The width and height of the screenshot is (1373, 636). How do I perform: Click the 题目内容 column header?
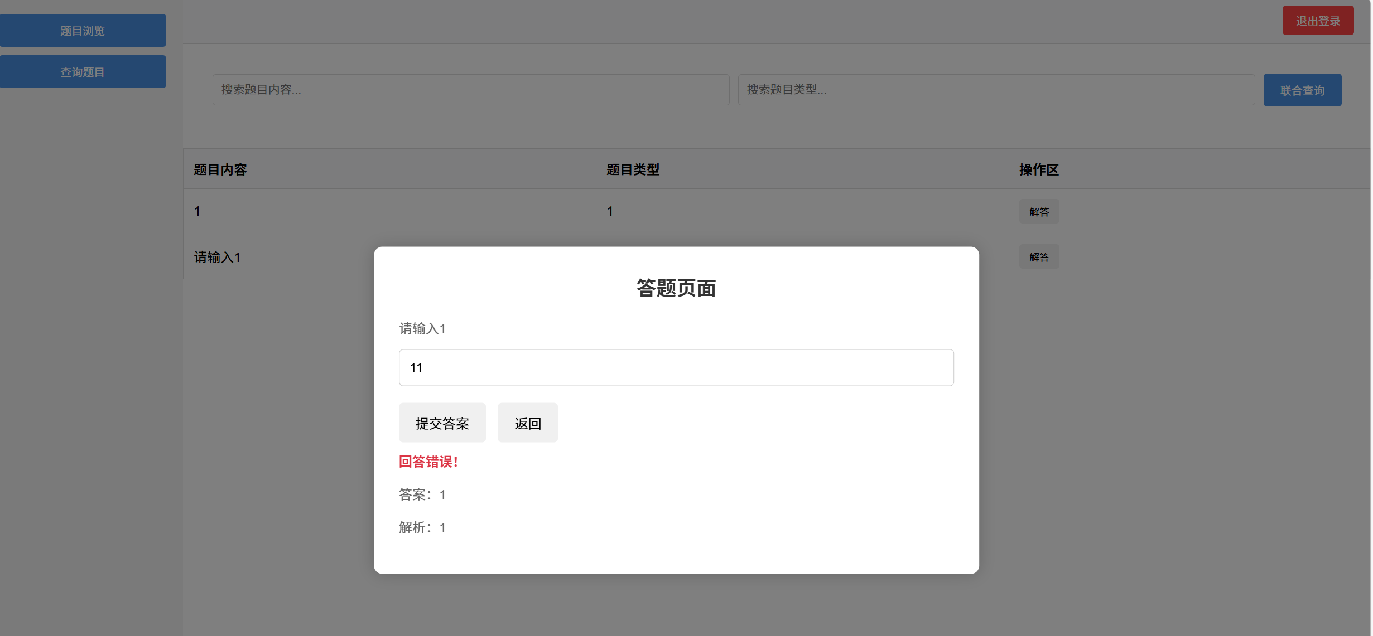point(220,169)
